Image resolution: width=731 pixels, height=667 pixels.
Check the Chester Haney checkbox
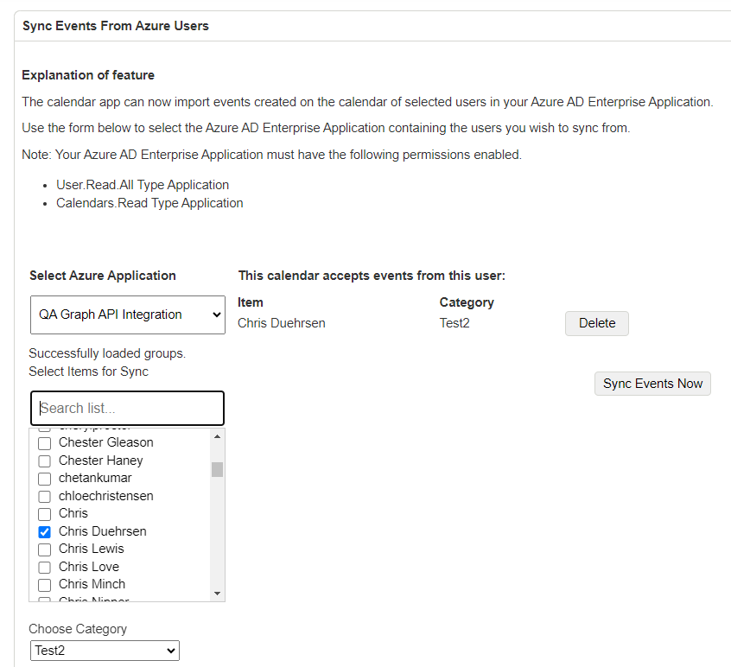pyautogui.click(x=44, y=461)
